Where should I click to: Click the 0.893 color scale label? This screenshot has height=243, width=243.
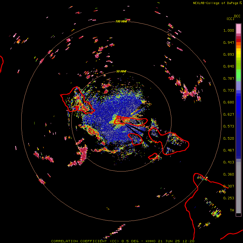click(x=229, y=54)
